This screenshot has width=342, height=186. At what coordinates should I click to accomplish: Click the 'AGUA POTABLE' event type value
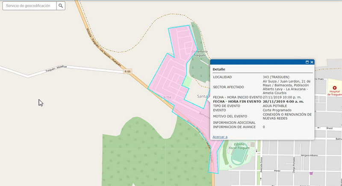pos(276,106)
